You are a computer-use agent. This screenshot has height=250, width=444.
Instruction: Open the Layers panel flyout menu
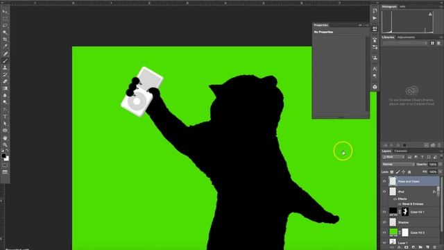[x=441, y=151]
